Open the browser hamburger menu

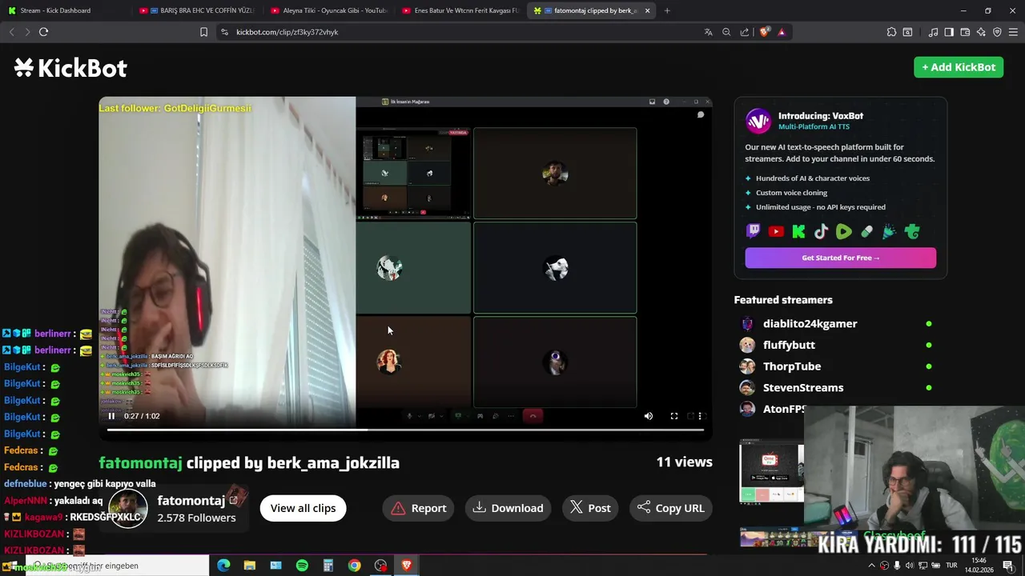tap(1013, 32)
